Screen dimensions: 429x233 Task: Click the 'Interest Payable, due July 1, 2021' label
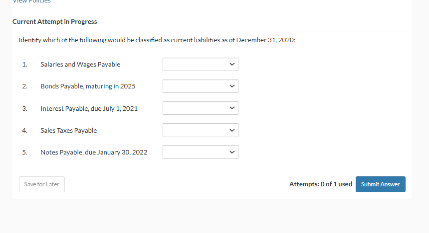pos(89,108)
